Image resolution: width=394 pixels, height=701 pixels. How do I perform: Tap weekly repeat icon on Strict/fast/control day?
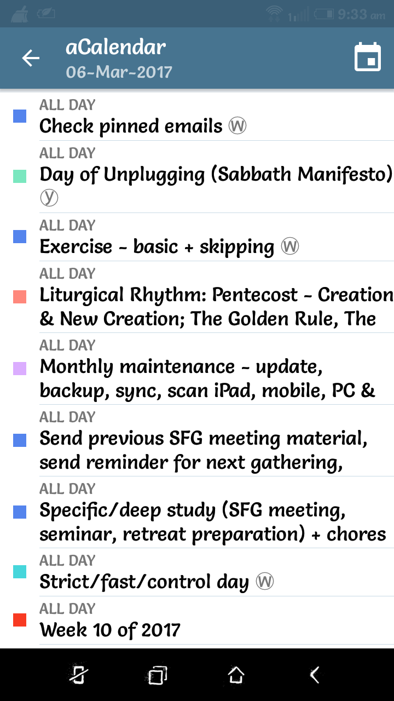tap(265, 582)
